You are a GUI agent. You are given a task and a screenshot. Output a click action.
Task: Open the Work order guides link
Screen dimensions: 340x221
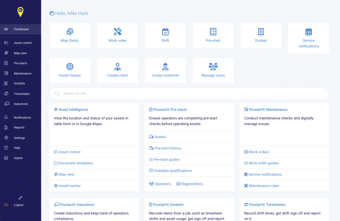pyautogui.click(x=261, y=163)
